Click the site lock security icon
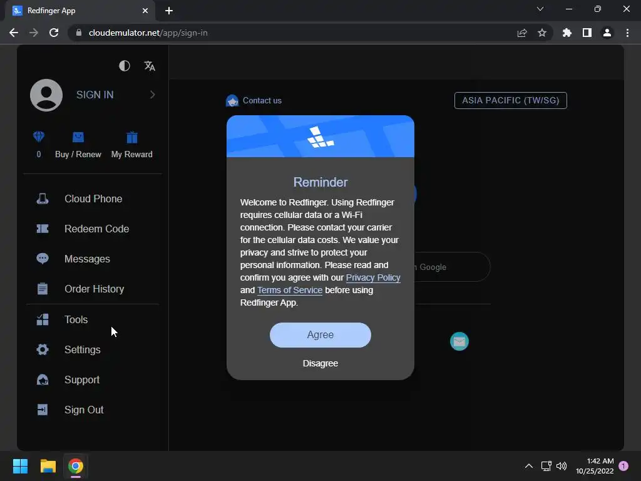This screenshot has width=641, height=481. [79, 33]
